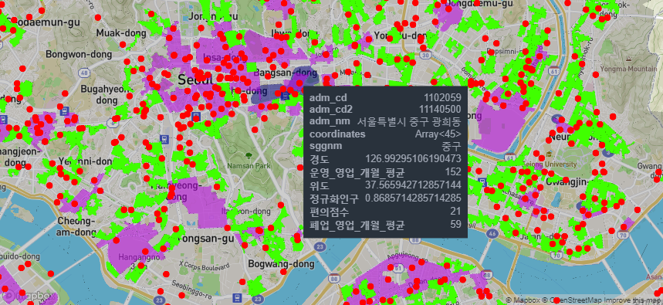The image size is (663, 305).
Task: Click the route 30 shield near Yongdu-dong
Action: pos(425,55)
